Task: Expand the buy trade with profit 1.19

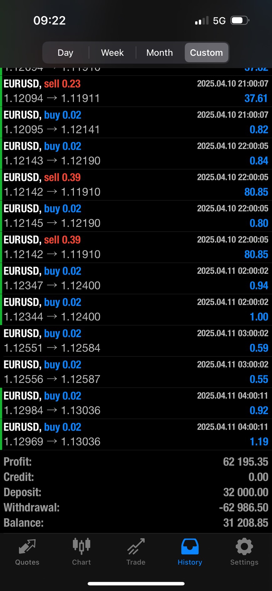Action: [x=136, y=434]
